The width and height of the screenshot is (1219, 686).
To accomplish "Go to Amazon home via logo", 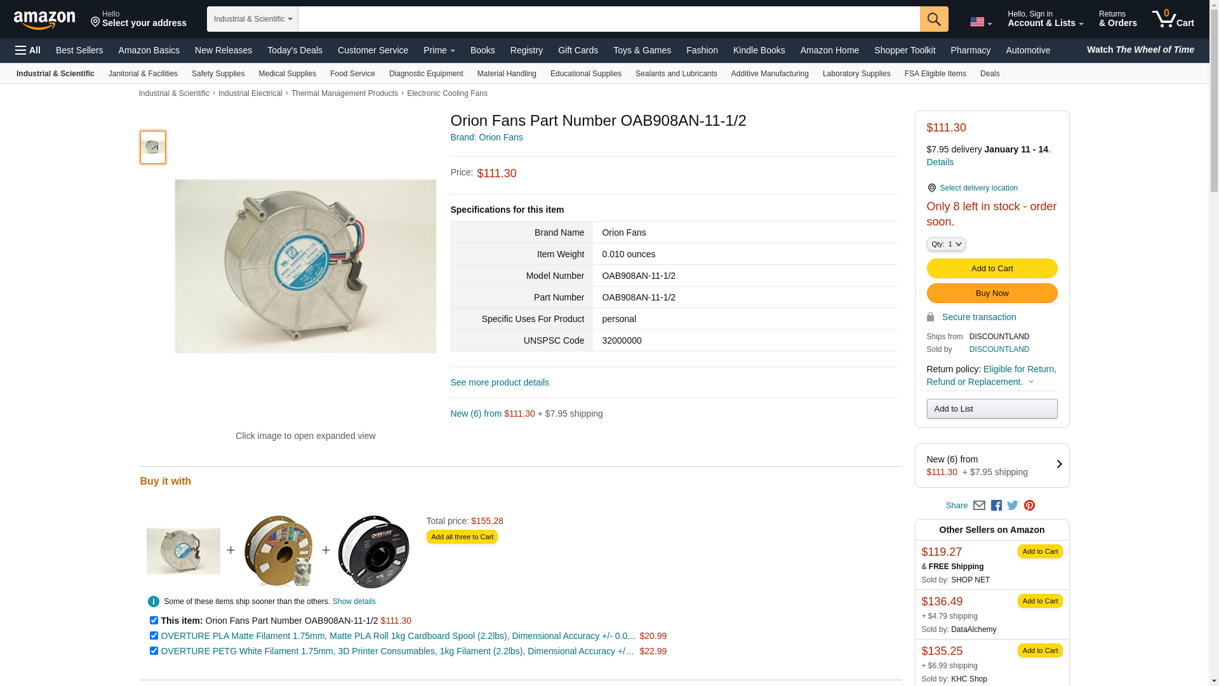I will pyautogui.click(x=44, y=20).
